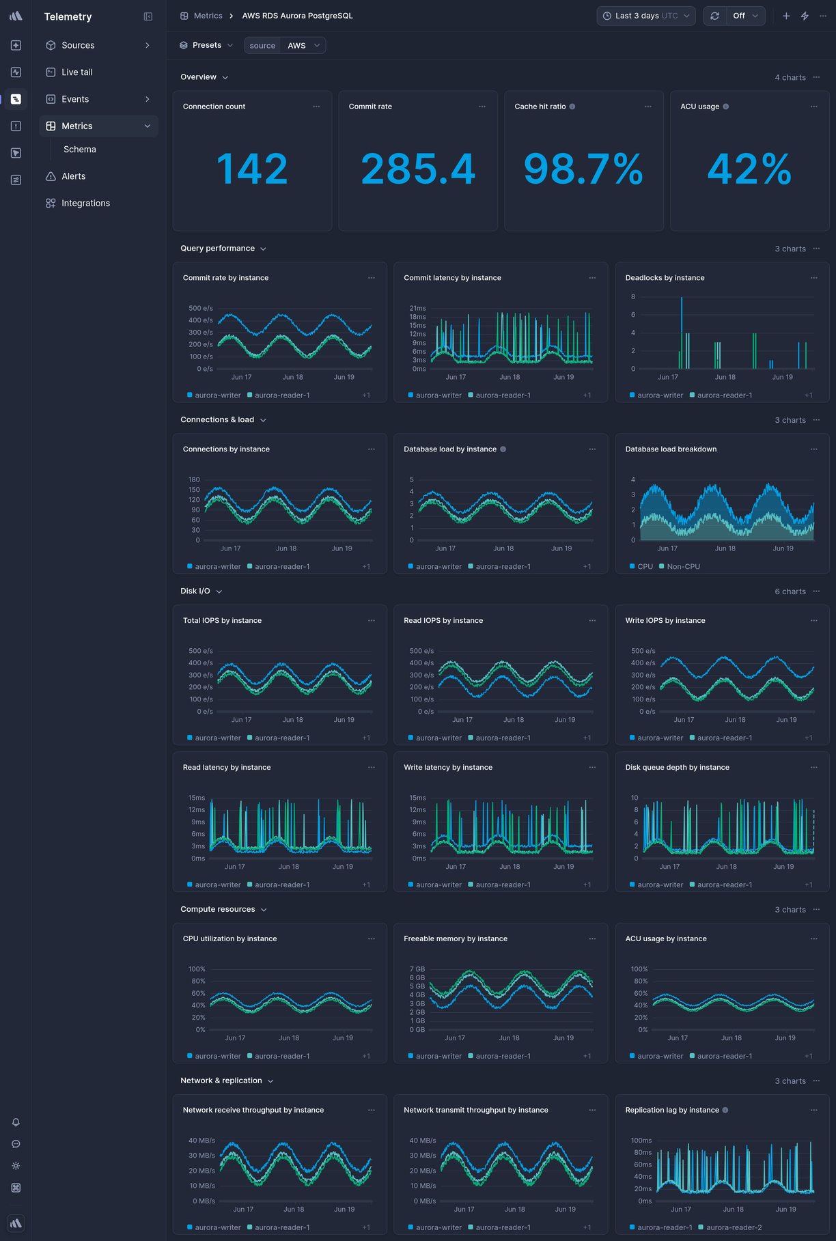Click the uptime pulse icon in left rail

pyautogui.click(x=16, y=72)
